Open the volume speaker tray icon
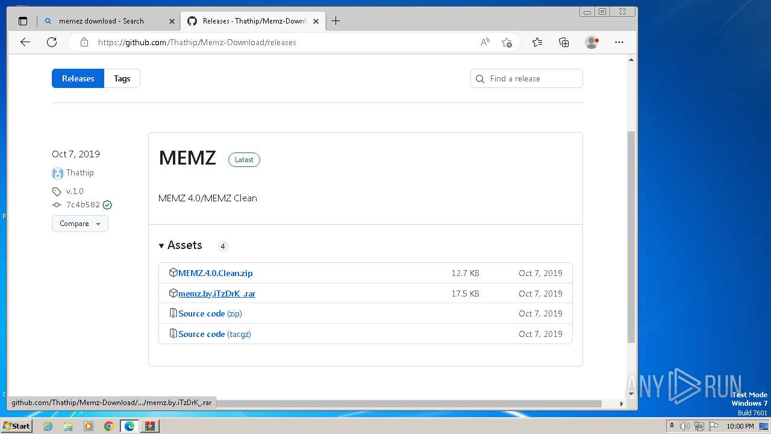The height and width of the screenshot is (434, 771). click(685, 426)
